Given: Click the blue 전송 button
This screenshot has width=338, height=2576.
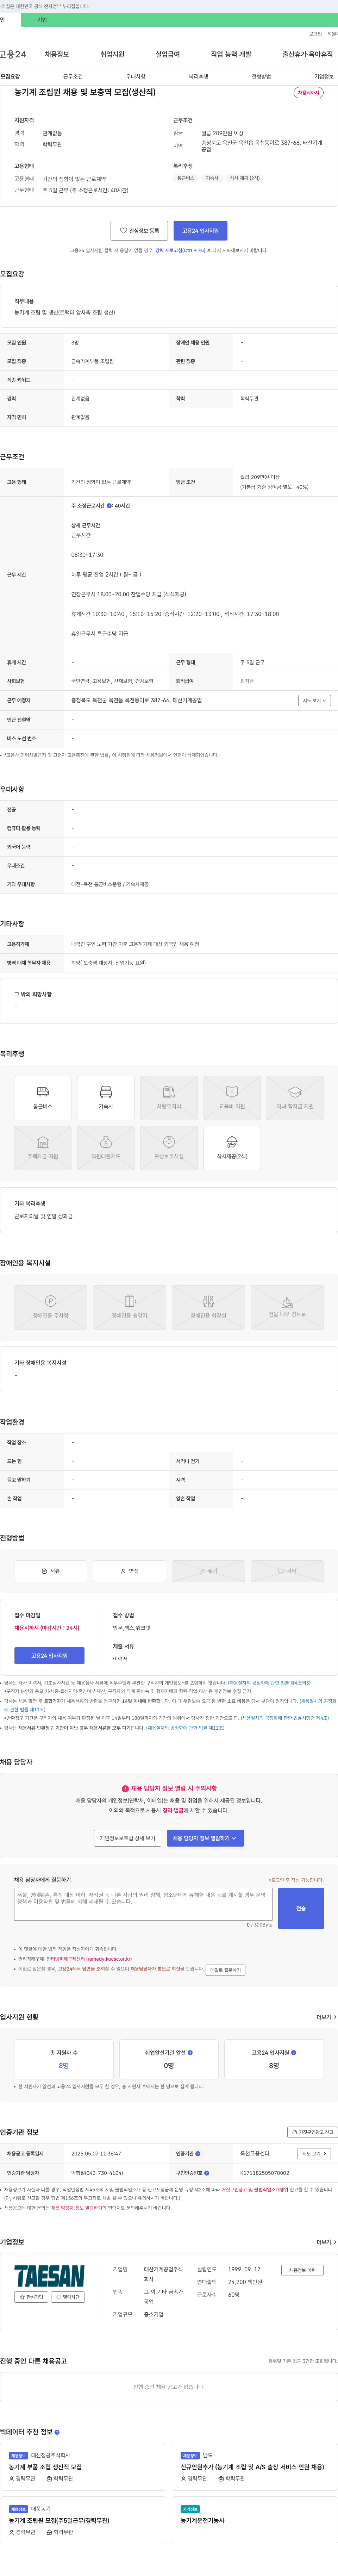Looking at the screenshot, I should pos(301,1908).
